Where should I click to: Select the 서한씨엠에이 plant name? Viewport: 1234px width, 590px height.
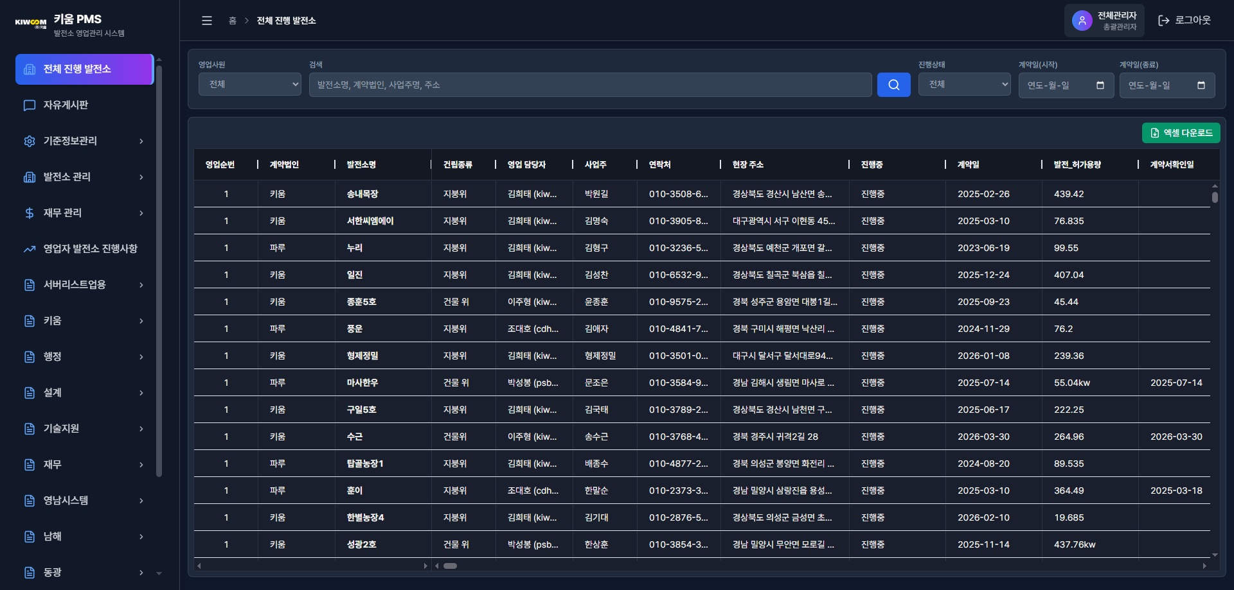point(370,221)
